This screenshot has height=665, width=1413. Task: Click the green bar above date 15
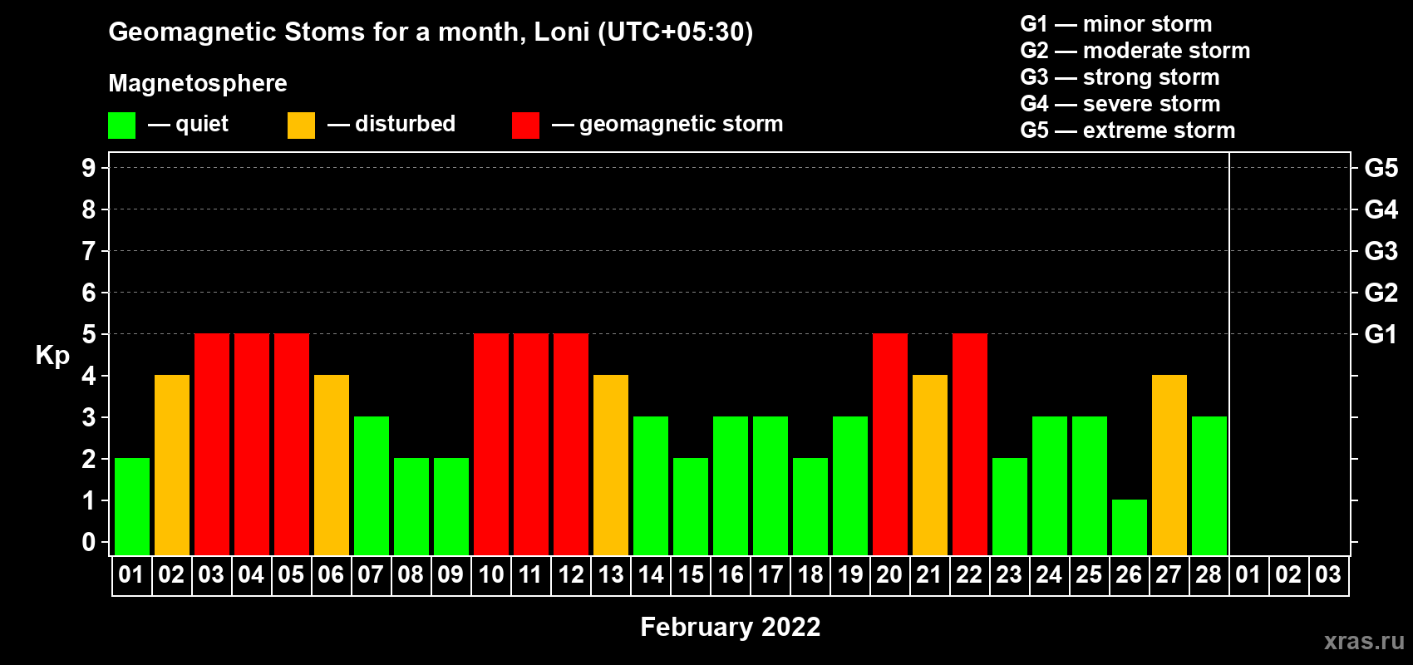click(x=691, y=506)
